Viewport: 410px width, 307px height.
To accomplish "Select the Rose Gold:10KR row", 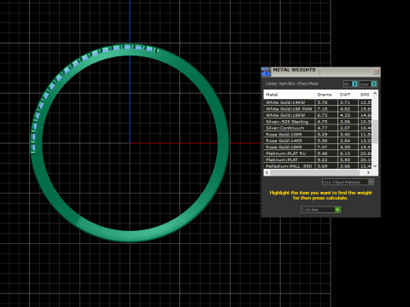I will click(x=318, y=135).
